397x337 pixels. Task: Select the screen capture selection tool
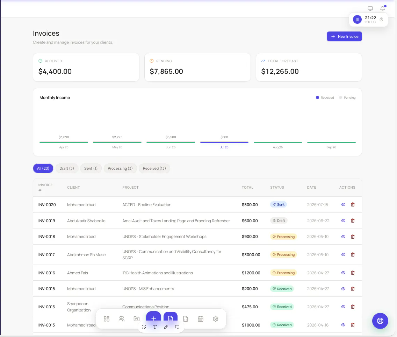(144, 327)
